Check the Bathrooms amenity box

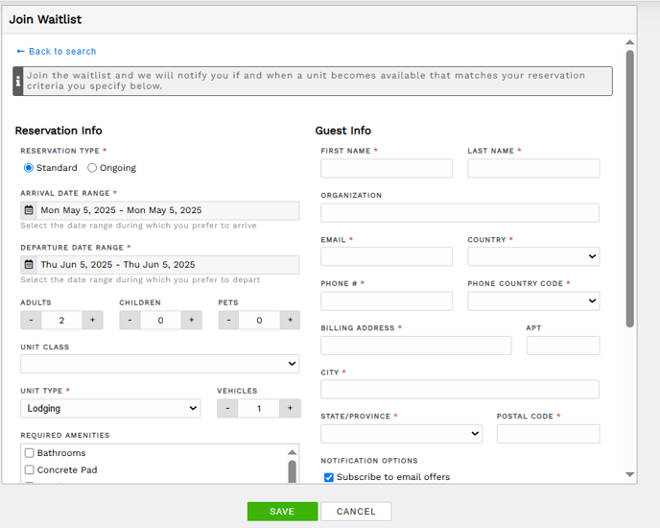pyautogui.click(x=29, y=452)
